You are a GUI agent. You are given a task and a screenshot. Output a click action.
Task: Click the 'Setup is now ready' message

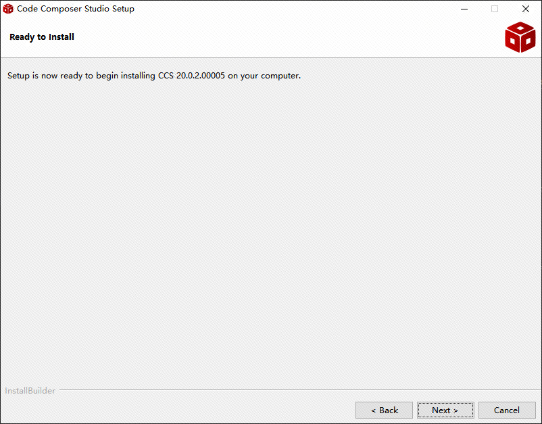click(x=154, y=75)
